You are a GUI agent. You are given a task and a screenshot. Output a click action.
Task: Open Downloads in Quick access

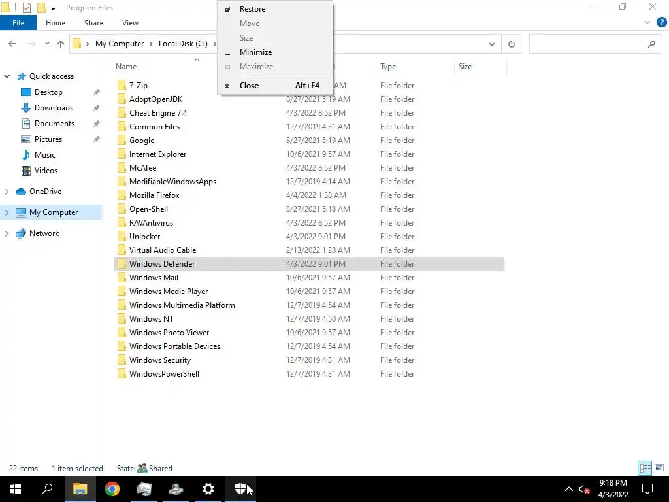(x=54, y=108)
